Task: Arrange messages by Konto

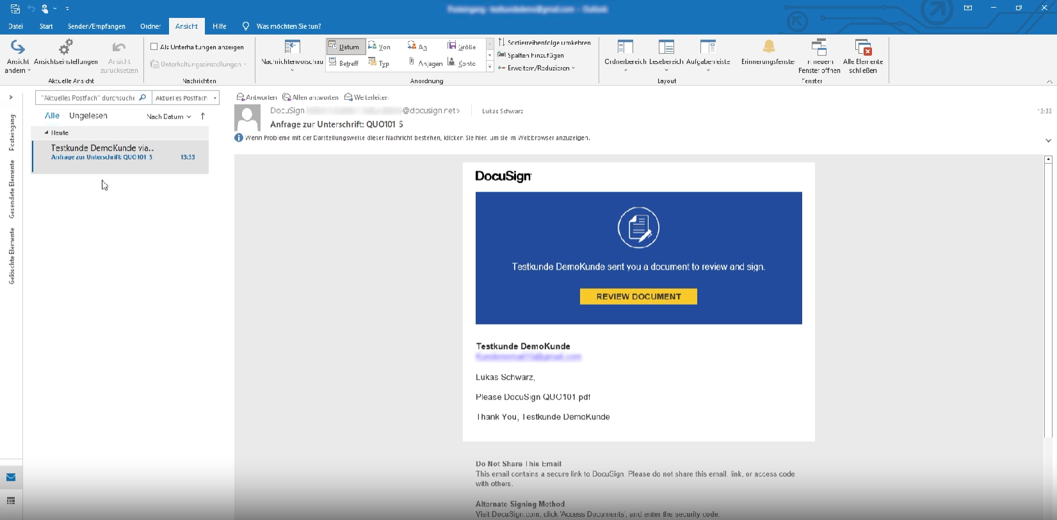Action: 462,63
